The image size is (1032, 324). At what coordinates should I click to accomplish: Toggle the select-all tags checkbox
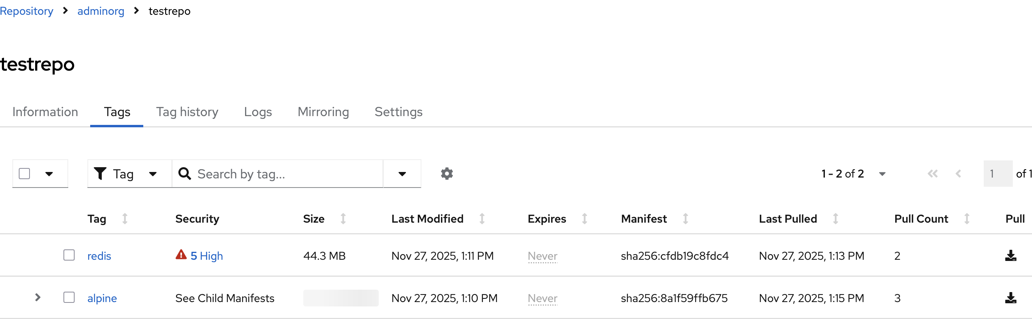pyautogui.click(x=24, y=174)
